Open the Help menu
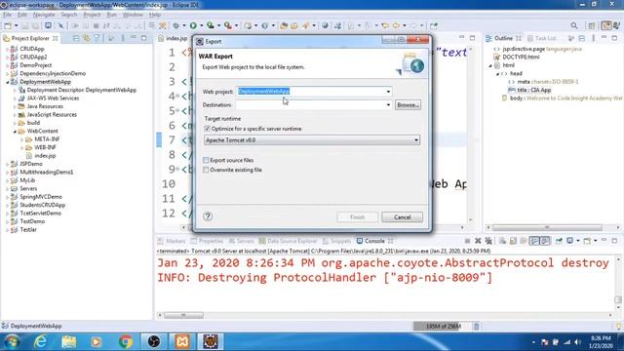 click(155, 15)
